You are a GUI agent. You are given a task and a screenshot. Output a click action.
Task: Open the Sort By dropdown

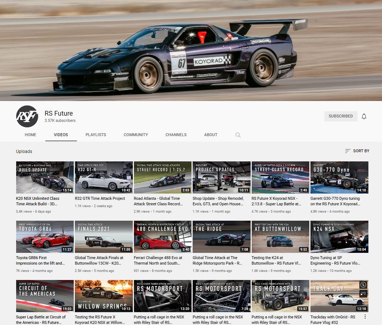(357, 151)
